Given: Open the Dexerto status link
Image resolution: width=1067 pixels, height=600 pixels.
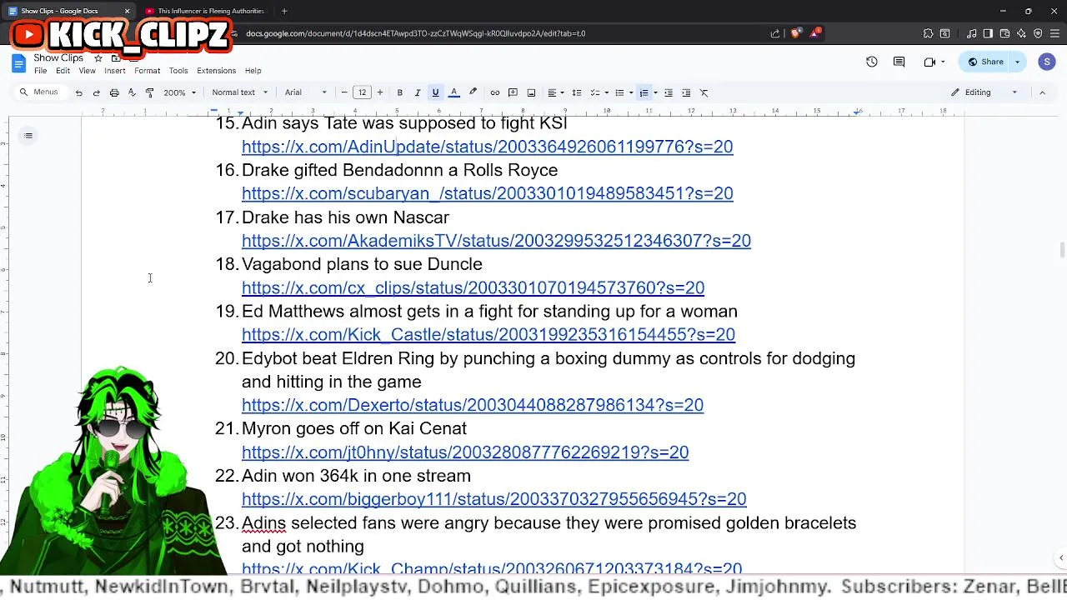Looking at the screenshot, I should [x=473, y=405].
